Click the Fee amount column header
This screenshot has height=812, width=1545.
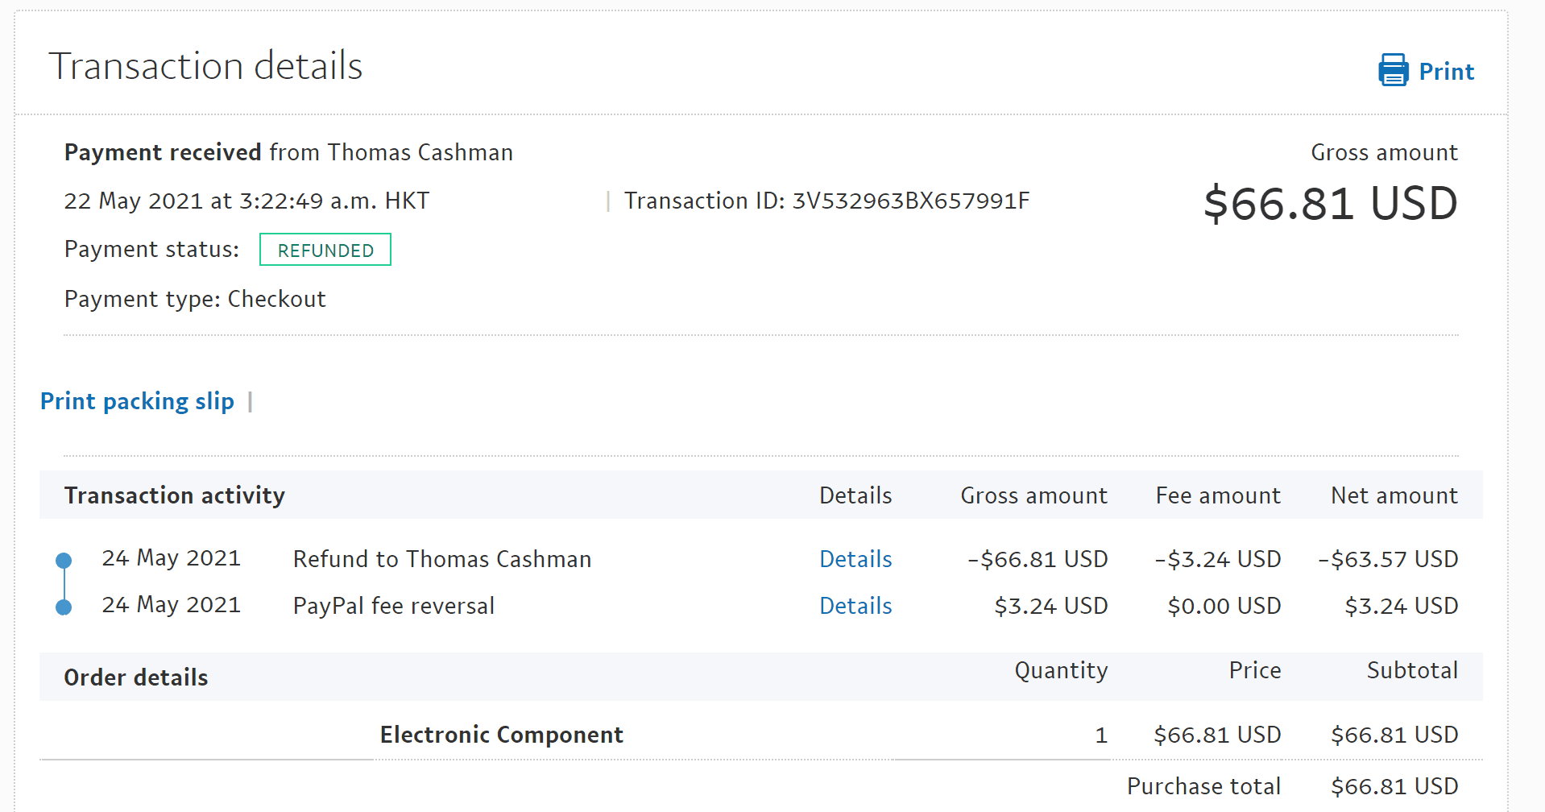(1217, 495)
